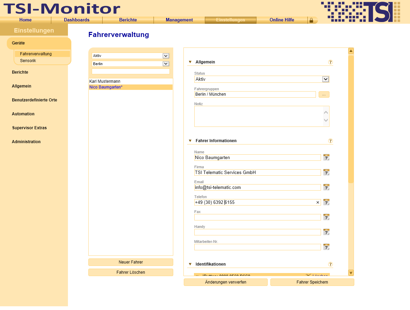Collapse the Allgemein section
This screenshot has height=310, width=410.
pos(190,62)
